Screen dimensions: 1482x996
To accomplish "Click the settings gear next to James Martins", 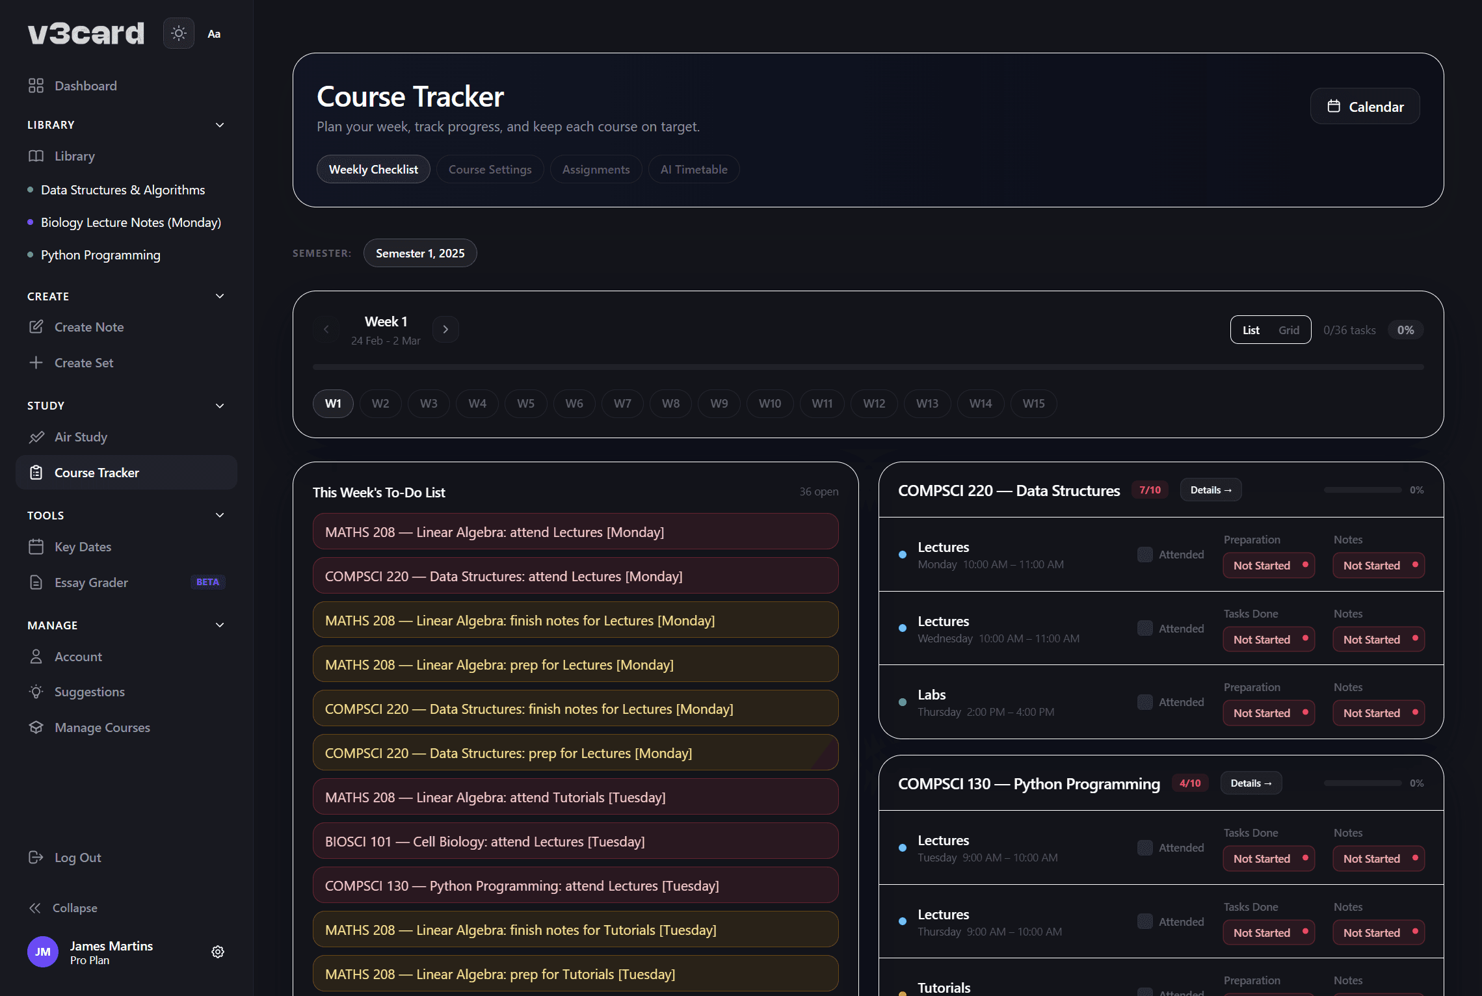I will coord(218,952).
